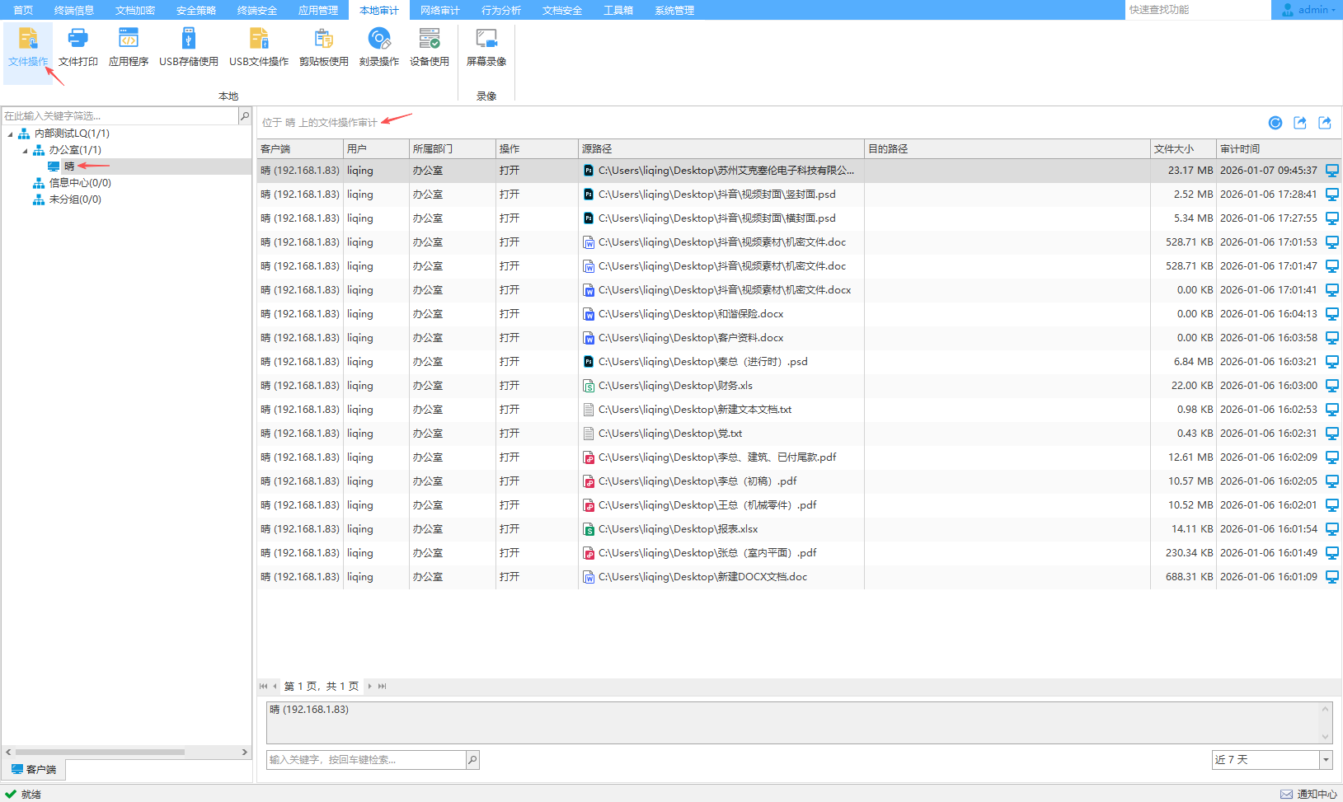
Task: Click the blue refresh icon
Action: (1275, 123)
